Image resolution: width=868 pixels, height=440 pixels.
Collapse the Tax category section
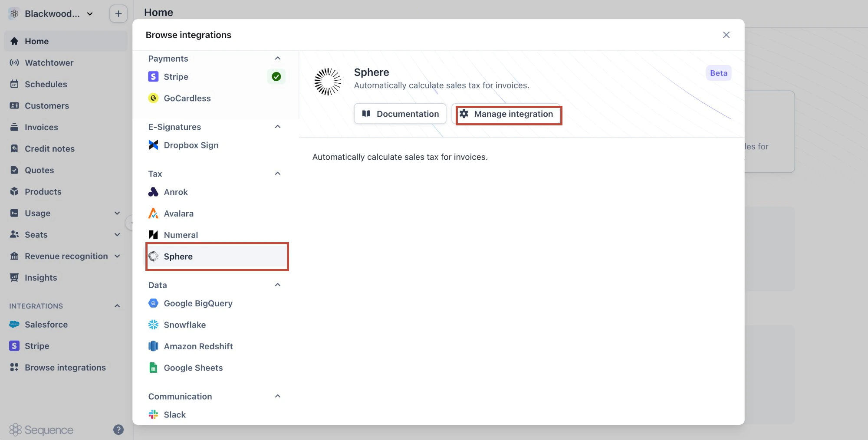tap(278, 173)
